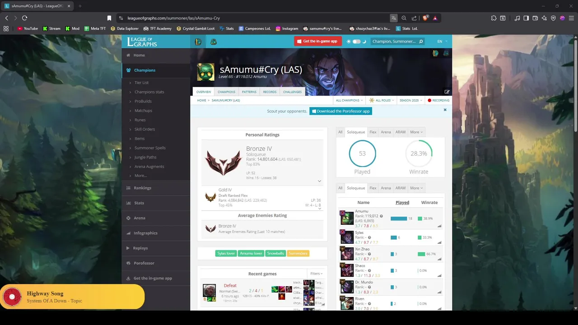The image size is (578, 325).
Task: Click the Surrenders tag
Action: click(x=298, y=253)
